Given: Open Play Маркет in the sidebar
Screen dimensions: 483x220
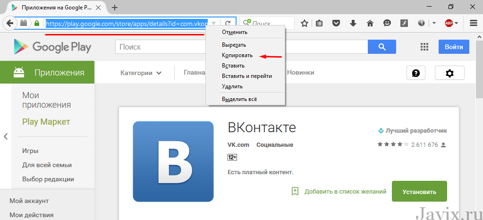Looking at the screenshot, I should click(46, 122).
